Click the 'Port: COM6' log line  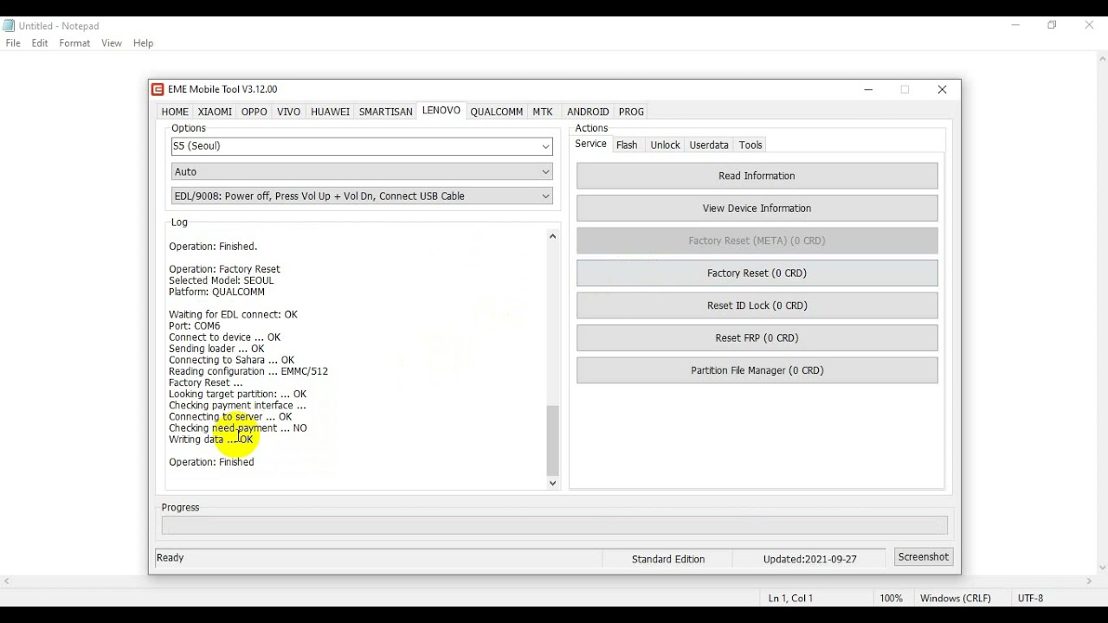(x=195, y=326)
